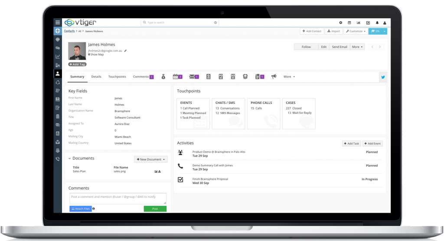Open the PO purchase orders tab icon
This screenshot has height=241, width=444.
coord(221,76)
